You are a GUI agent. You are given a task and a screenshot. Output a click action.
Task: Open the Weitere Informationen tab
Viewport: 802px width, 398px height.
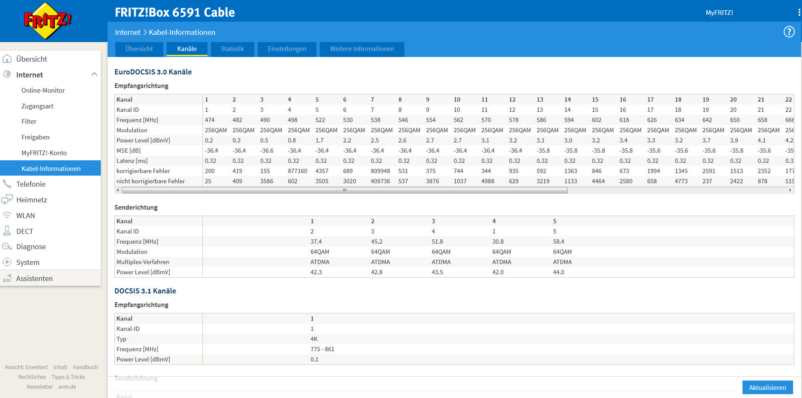click(362, 49)
